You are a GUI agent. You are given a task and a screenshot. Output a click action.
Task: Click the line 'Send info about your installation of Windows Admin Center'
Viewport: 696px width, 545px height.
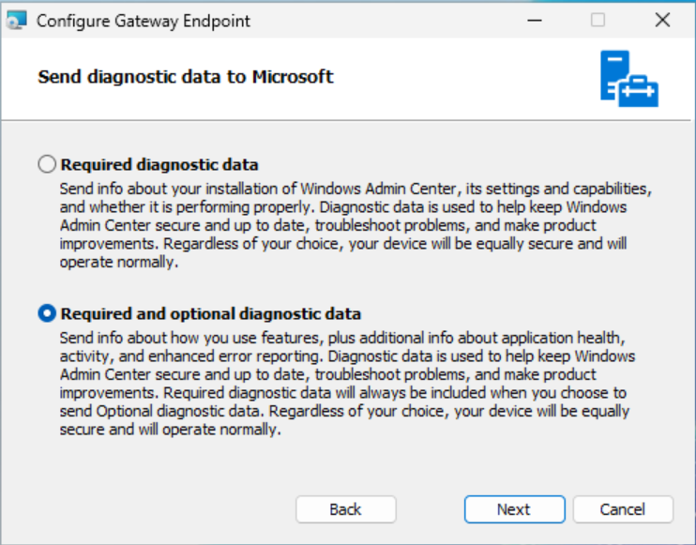click(258, 189)
